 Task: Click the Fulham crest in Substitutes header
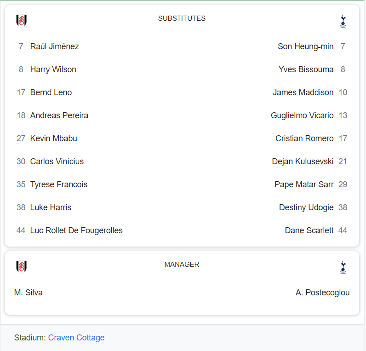click(x=21, y=21)
